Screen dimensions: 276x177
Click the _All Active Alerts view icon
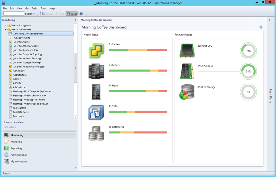click(11, 38)
